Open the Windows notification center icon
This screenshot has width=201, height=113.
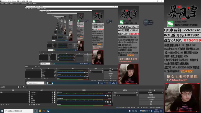[x=161, y=111]
